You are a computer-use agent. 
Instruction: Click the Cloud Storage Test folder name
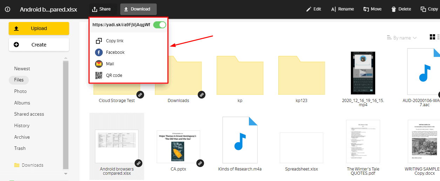point(117,101)
